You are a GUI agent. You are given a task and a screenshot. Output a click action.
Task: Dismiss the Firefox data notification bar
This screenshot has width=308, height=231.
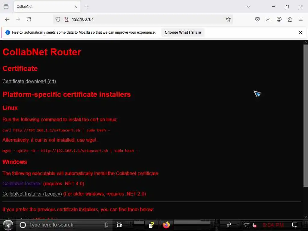(300, 32)
